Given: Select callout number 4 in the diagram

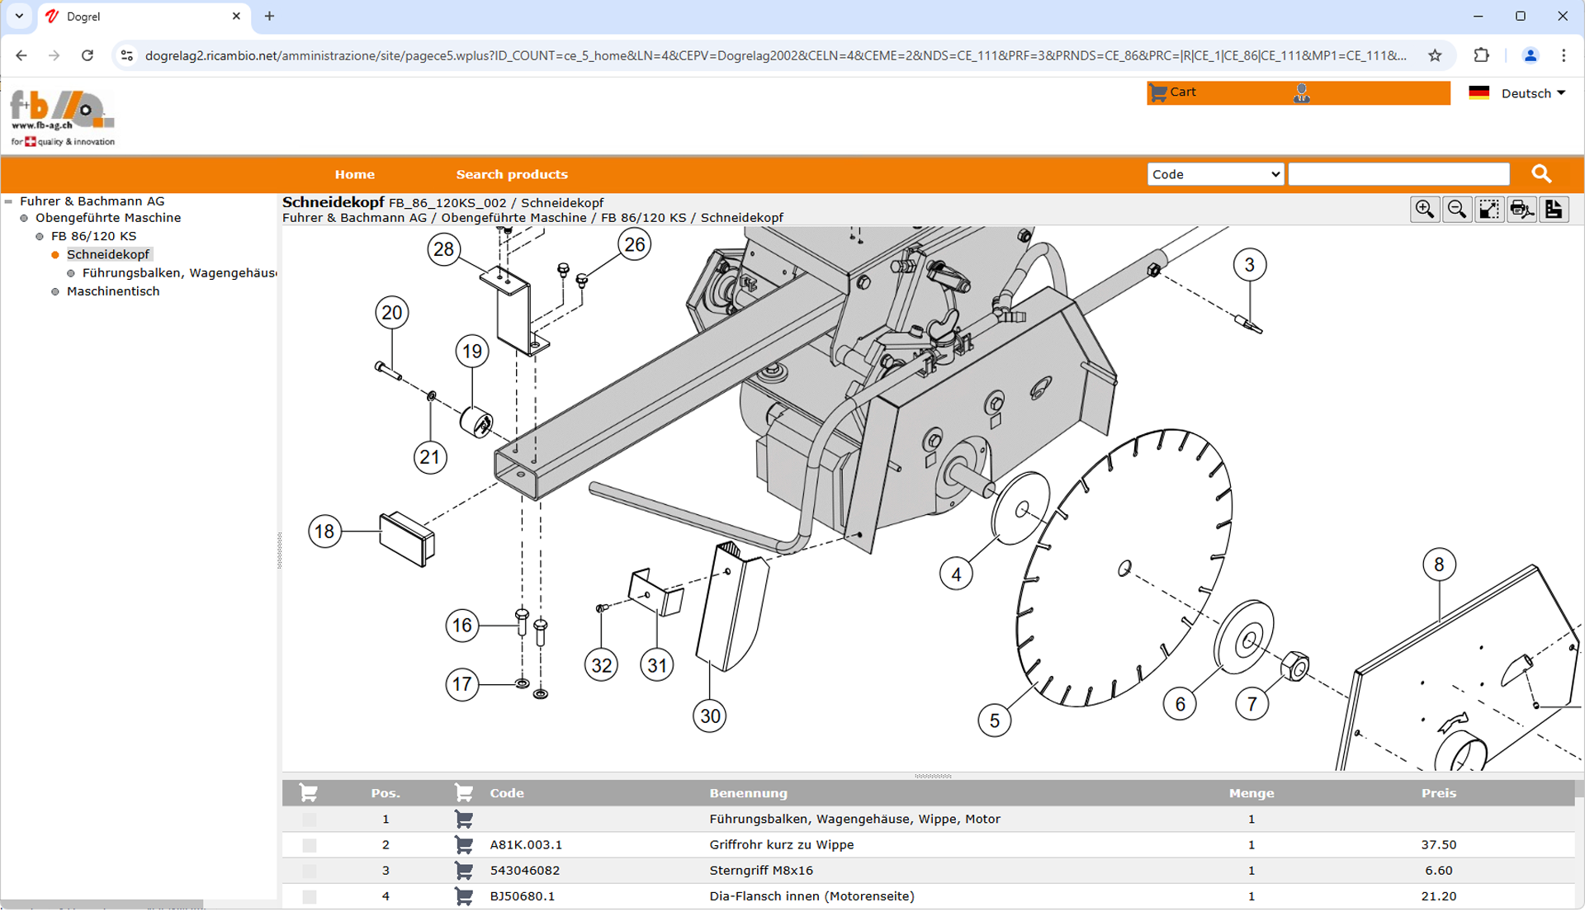Looking at the screenshot, I should [x=957, y=574].
